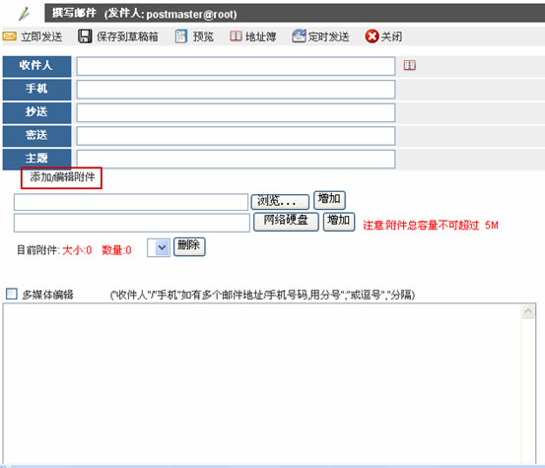Click 增加 button next to 浏览
Image resolution: width=545 pixels, height=468 pixels.
click(329, 200)
